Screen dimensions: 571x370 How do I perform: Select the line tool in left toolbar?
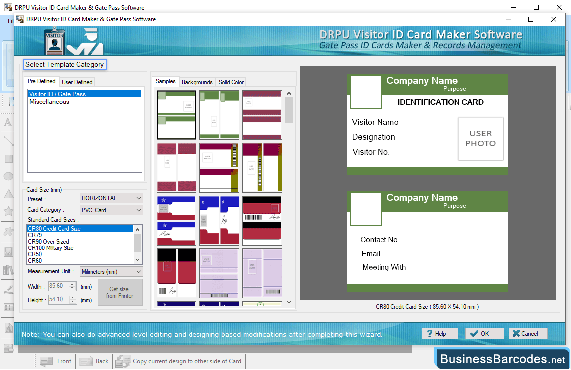[8, 141]
